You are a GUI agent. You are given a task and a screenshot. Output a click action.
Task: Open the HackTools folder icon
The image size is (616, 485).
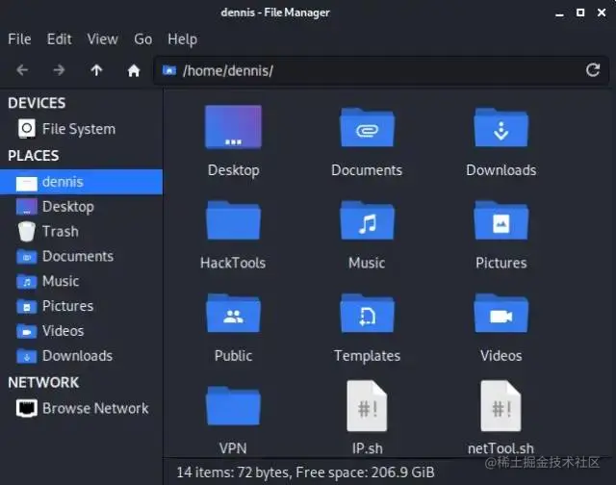(233, 220)
